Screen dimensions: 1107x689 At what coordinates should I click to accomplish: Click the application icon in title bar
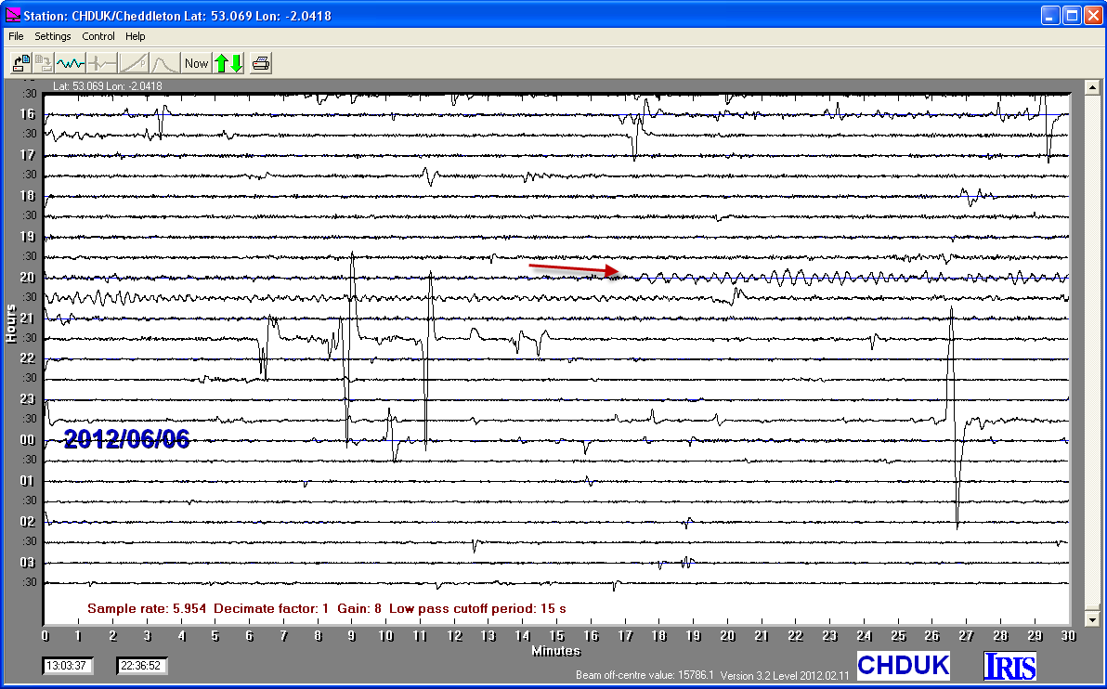(13, 15)
